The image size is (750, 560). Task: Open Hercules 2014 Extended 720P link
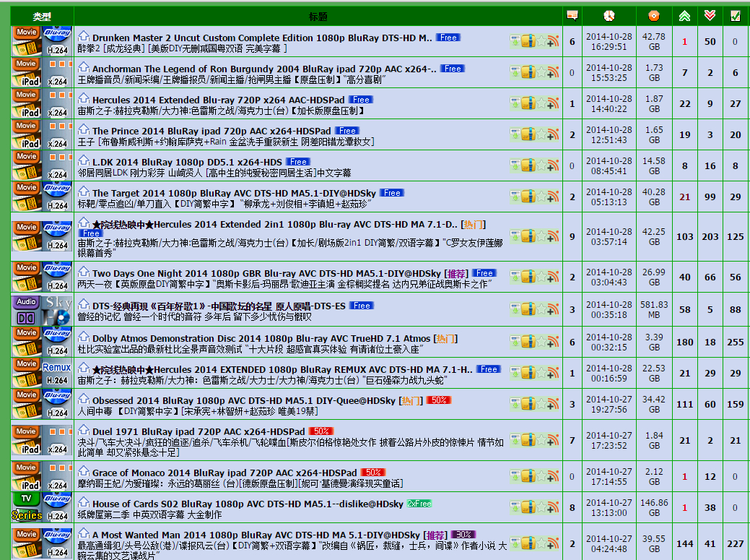point(219,100)
